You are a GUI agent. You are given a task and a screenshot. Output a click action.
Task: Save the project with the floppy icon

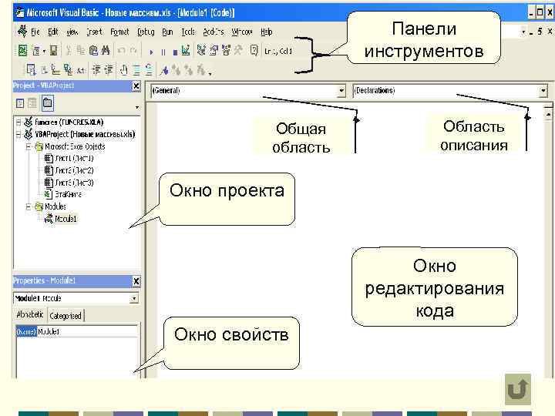coord(53,51)
